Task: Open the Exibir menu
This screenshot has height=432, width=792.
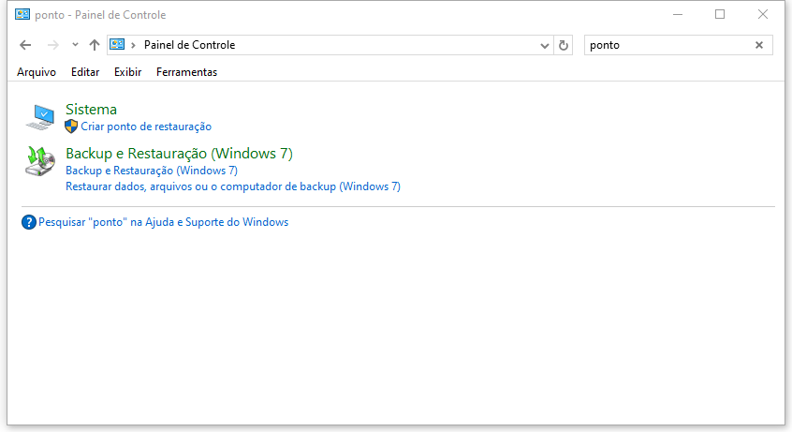Action: [x=128, y=72]
